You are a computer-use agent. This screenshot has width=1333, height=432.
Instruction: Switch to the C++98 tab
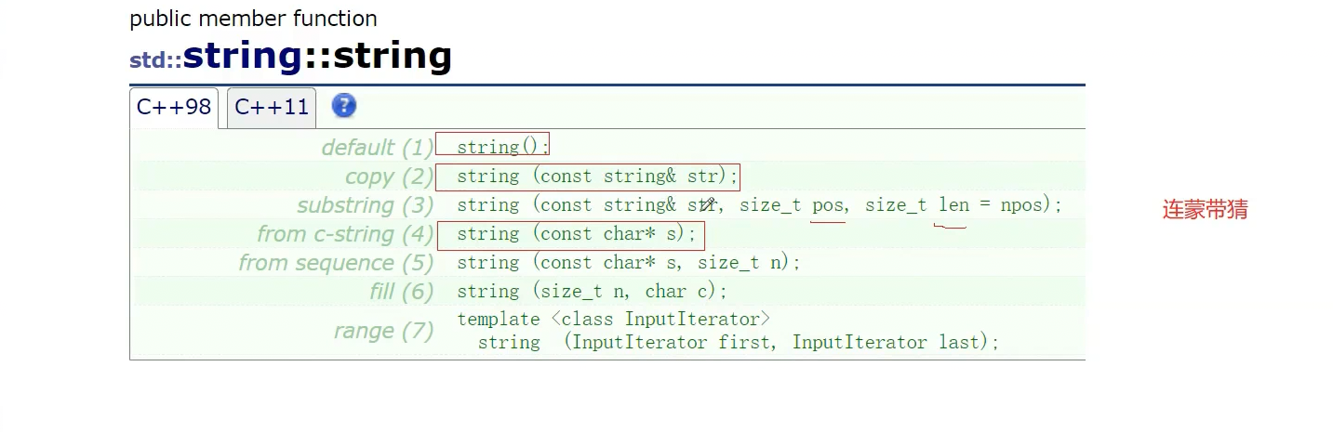pyautogui.click(x=174, y=108)
